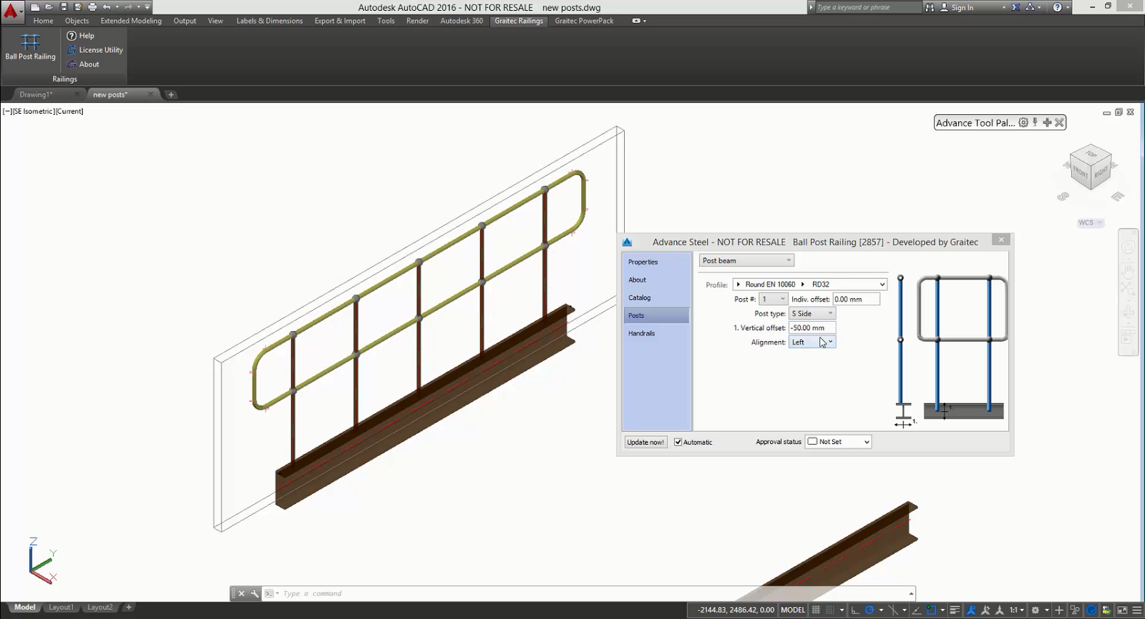Click the ViewCube in the drawing area
Image resolution: width=1145 pixels, height=619 pixels.
coord(1091,168)
